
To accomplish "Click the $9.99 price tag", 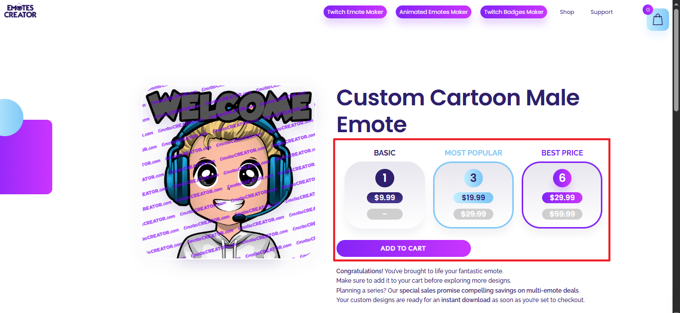I will (x=385, y=198).
